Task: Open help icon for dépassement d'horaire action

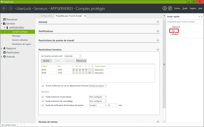Action: coord(43,86)
